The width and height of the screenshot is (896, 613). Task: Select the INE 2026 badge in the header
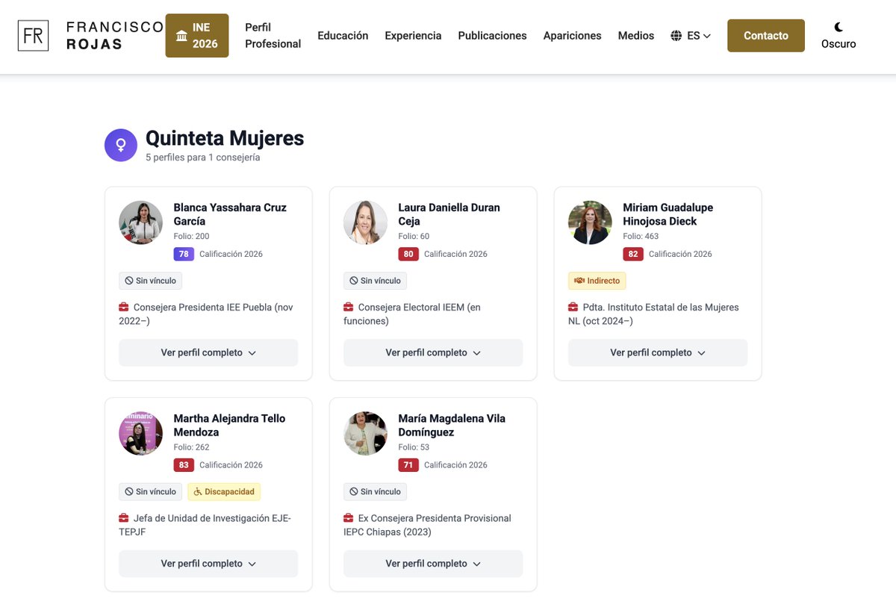[196, 35]
